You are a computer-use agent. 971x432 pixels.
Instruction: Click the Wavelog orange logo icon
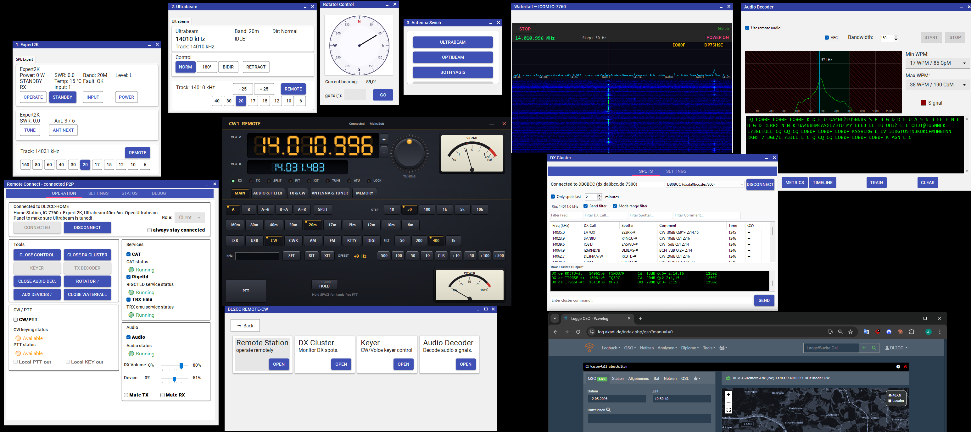(x=589, y=347)
